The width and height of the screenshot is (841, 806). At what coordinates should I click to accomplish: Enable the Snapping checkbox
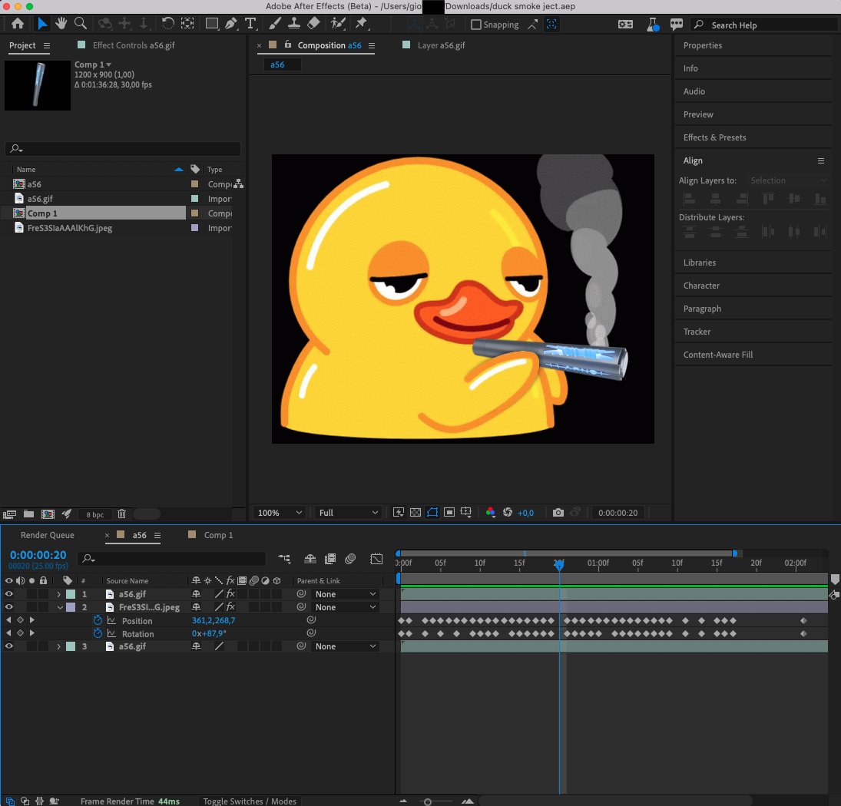(x=475, y=25)
